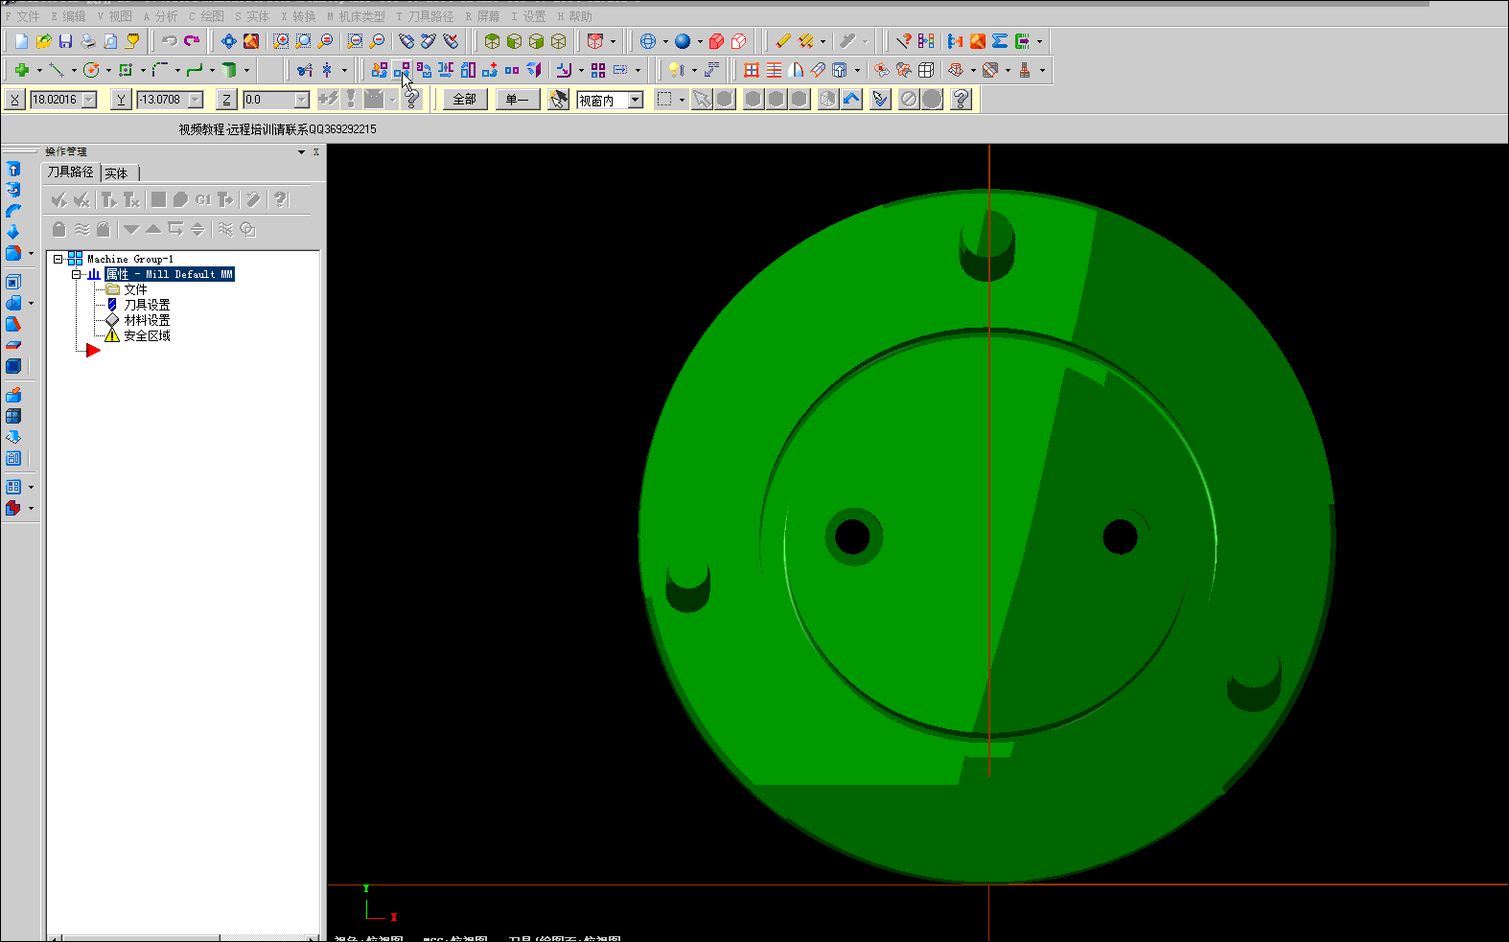Select the 刀具路径 tab
The width and height of the screenshot is (1509, 942).
pos(71,172)
